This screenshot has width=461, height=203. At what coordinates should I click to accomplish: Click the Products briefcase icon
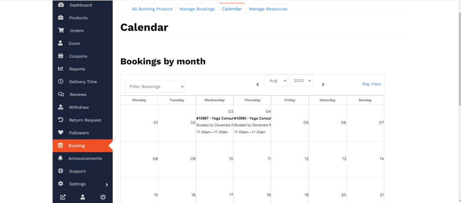click(x=61, y=18)
